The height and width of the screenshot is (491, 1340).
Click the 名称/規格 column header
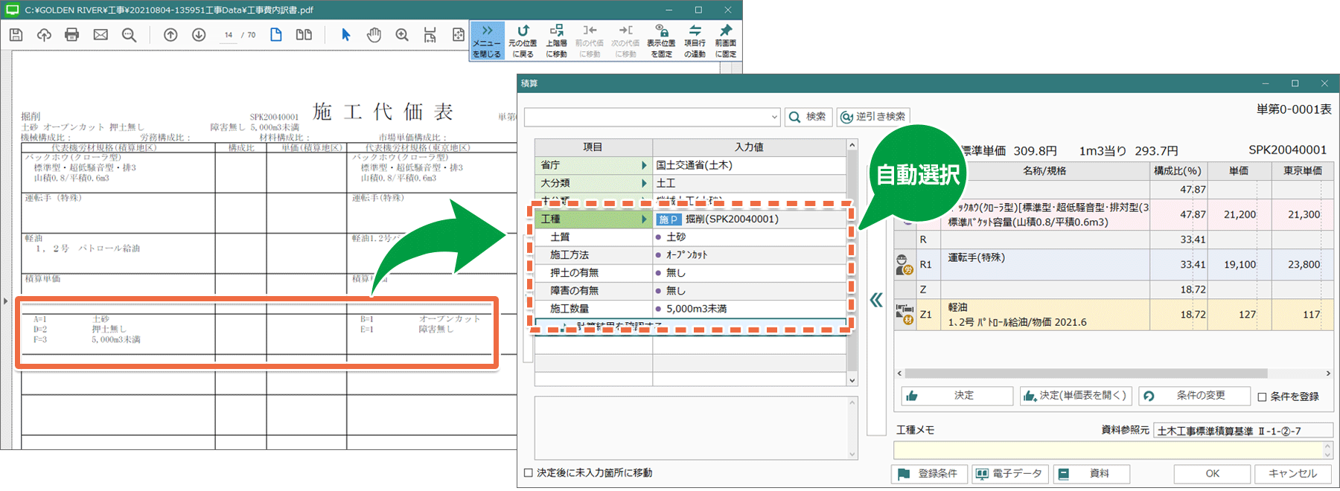coord(1044,171)
